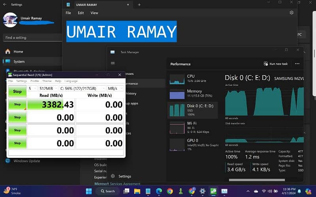Click the Run new task button

coord(276,64)
